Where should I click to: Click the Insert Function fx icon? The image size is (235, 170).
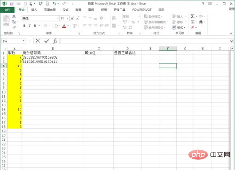(55, 41)
